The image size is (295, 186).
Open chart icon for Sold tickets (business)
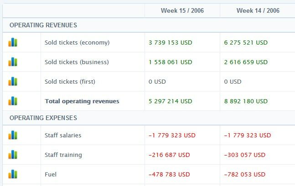point(13,62)
